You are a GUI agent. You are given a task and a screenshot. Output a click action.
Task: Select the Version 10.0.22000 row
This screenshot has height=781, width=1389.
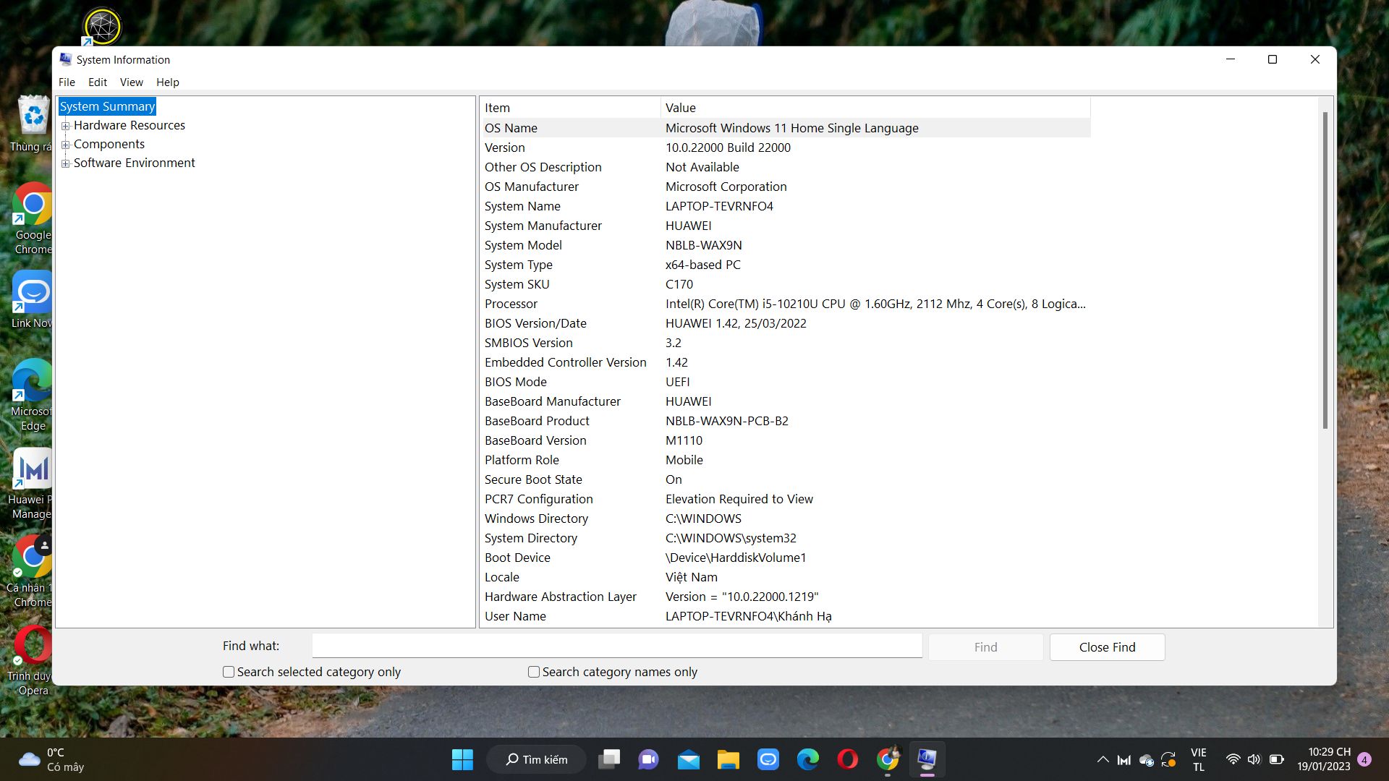coord(786,148)
